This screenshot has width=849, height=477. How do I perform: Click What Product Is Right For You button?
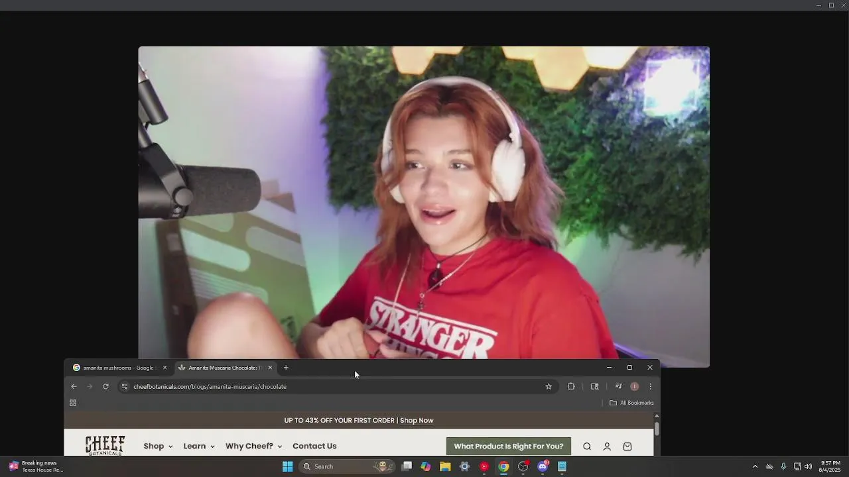coord(509,447)
